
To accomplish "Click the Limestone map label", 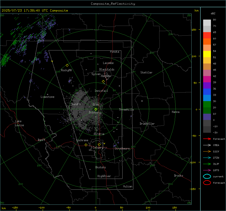I will point(47,97).
